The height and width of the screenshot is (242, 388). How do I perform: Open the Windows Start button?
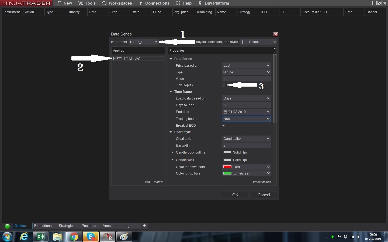[x=7, y=237]
